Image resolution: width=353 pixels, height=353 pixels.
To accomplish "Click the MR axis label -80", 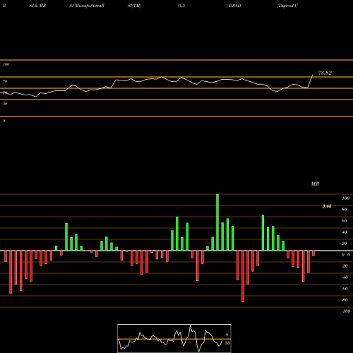I will coord(345,300).
